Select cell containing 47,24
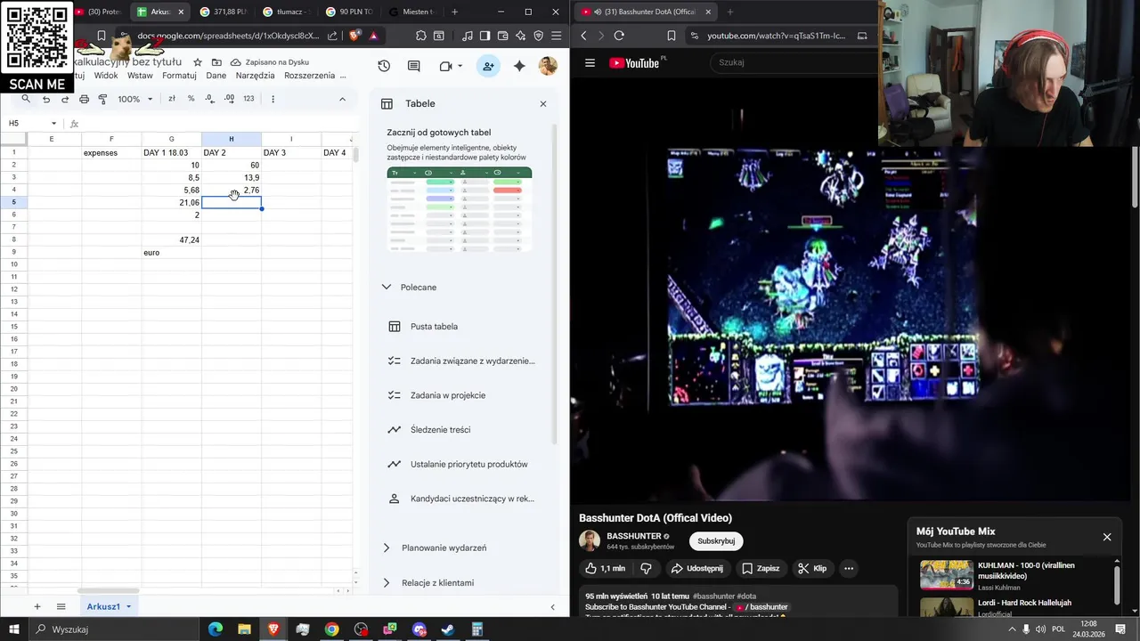Screen dimensions: 1140x641 pos(172,239)
